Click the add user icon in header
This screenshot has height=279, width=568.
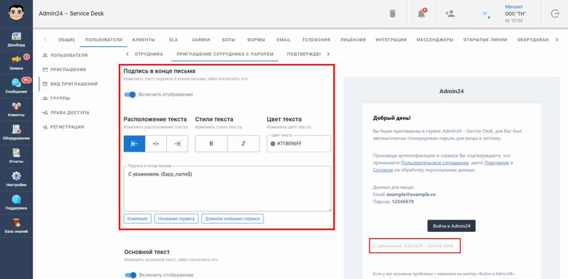450,14
